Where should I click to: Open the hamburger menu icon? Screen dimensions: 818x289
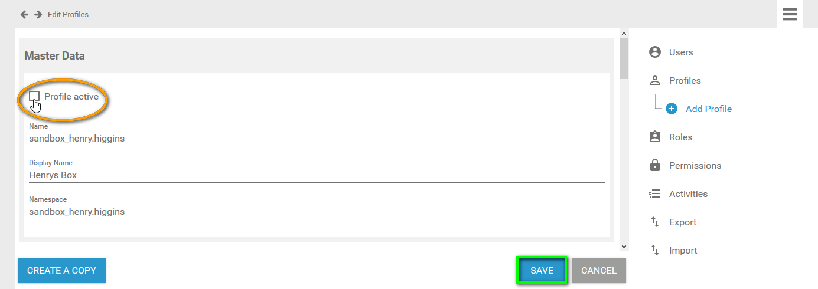tap(790, 14)
